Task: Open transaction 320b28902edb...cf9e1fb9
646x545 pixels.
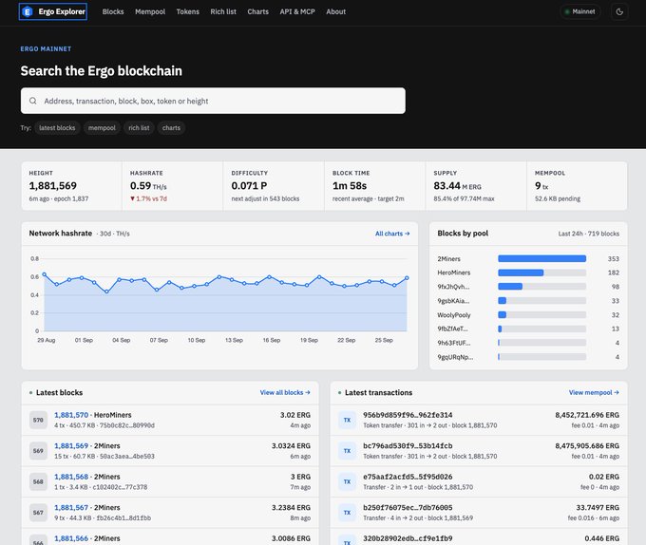Action: click(408, 538)
